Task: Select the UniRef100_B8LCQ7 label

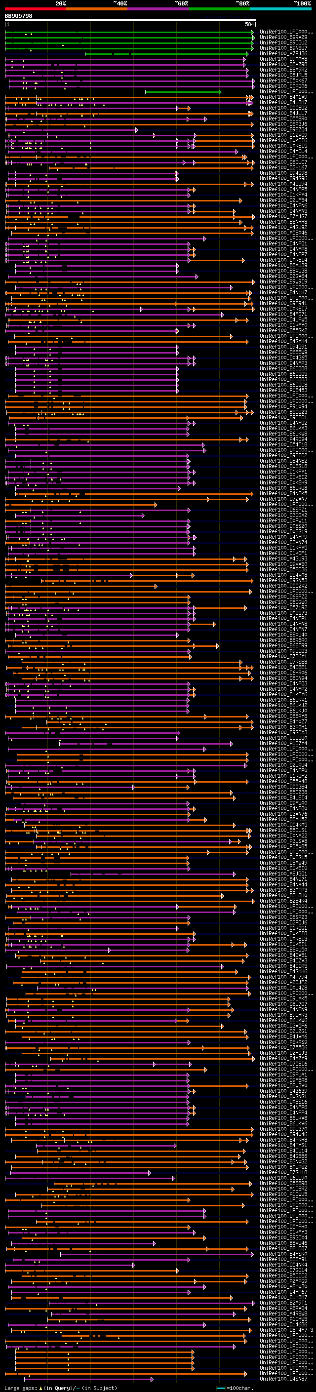Action: pos(283,1248)
